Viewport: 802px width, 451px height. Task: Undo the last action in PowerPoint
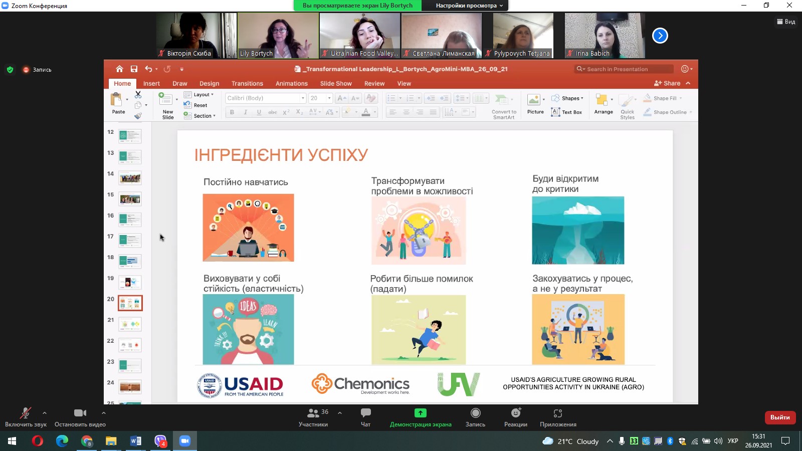pyautogui.click(x=148, y=69)
